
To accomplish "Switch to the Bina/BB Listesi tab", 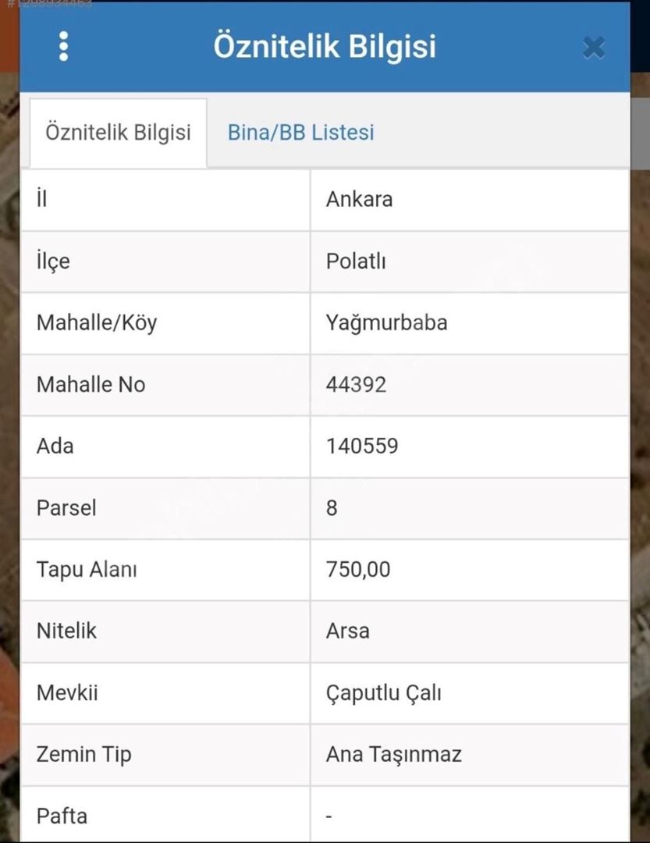I will (300, 132).
